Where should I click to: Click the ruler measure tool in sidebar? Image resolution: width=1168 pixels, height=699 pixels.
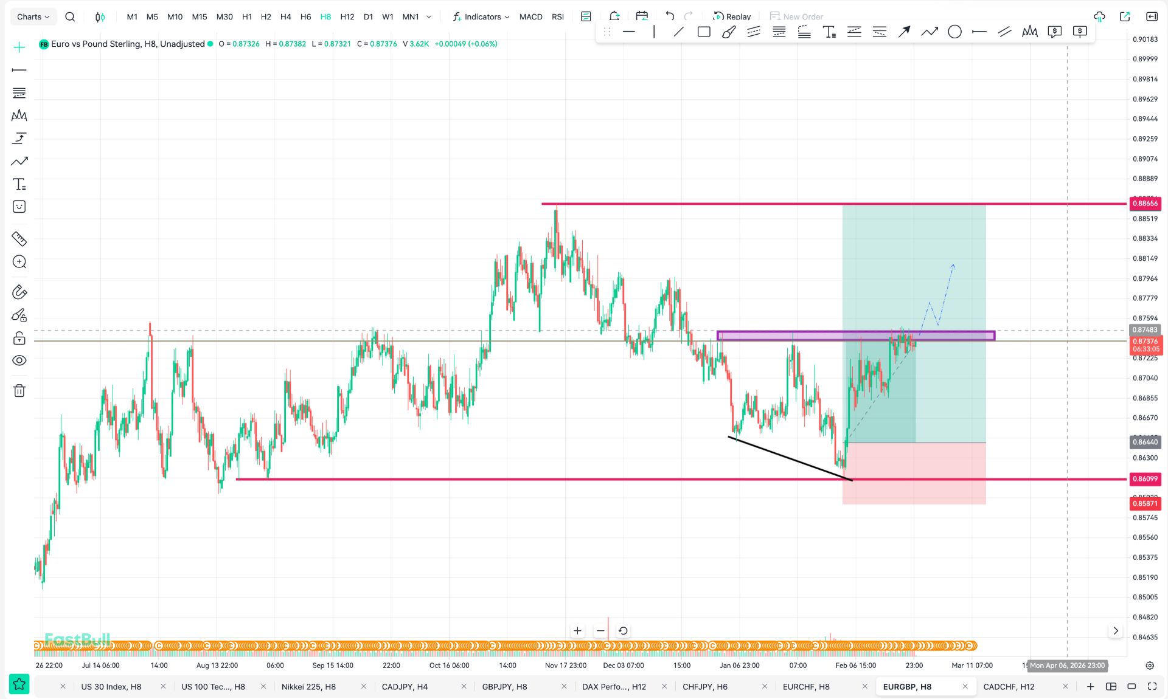click(x=19, y=239)
